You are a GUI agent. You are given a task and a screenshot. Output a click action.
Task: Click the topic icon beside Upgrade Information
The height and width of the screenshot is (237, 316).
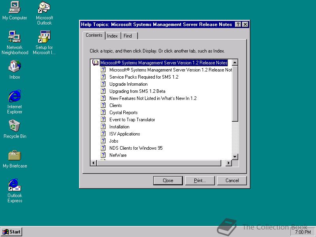pos(103,84)
